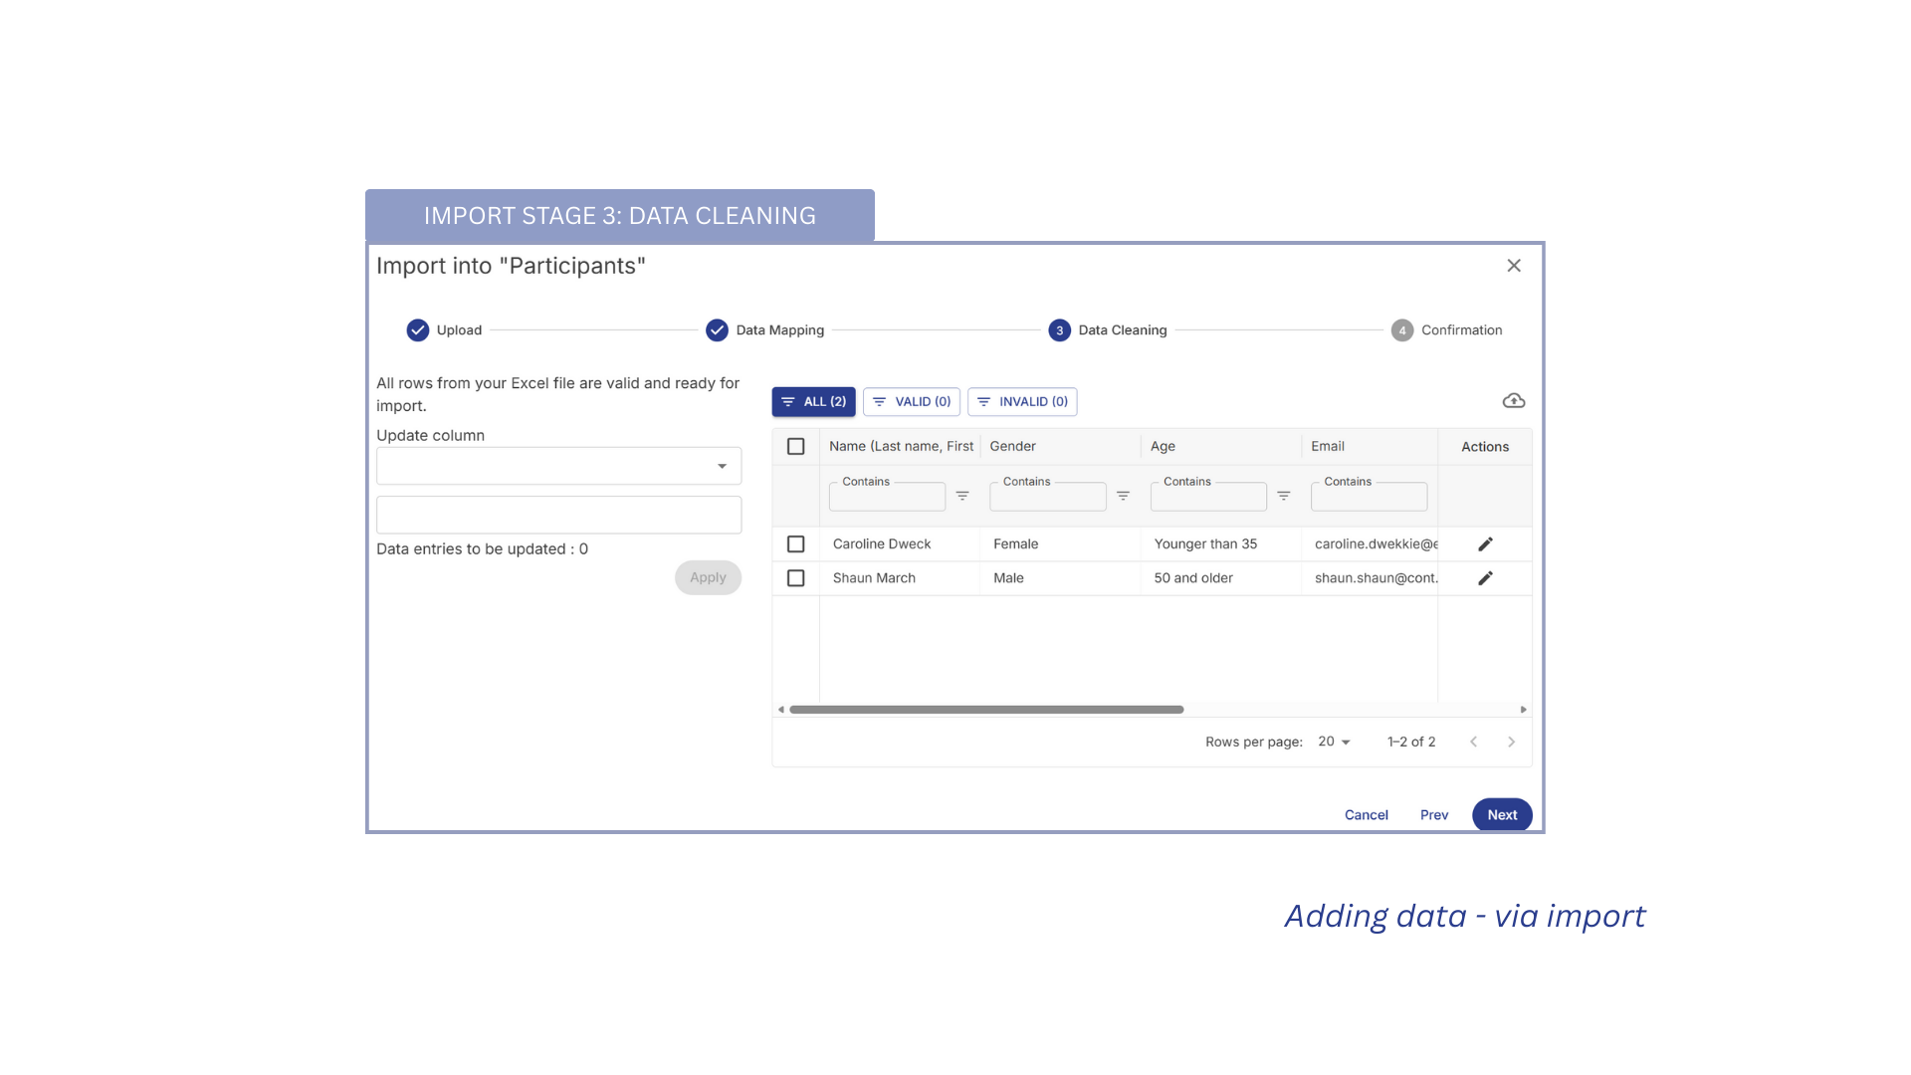Go to the previous table page

[x=1474, y=742]
